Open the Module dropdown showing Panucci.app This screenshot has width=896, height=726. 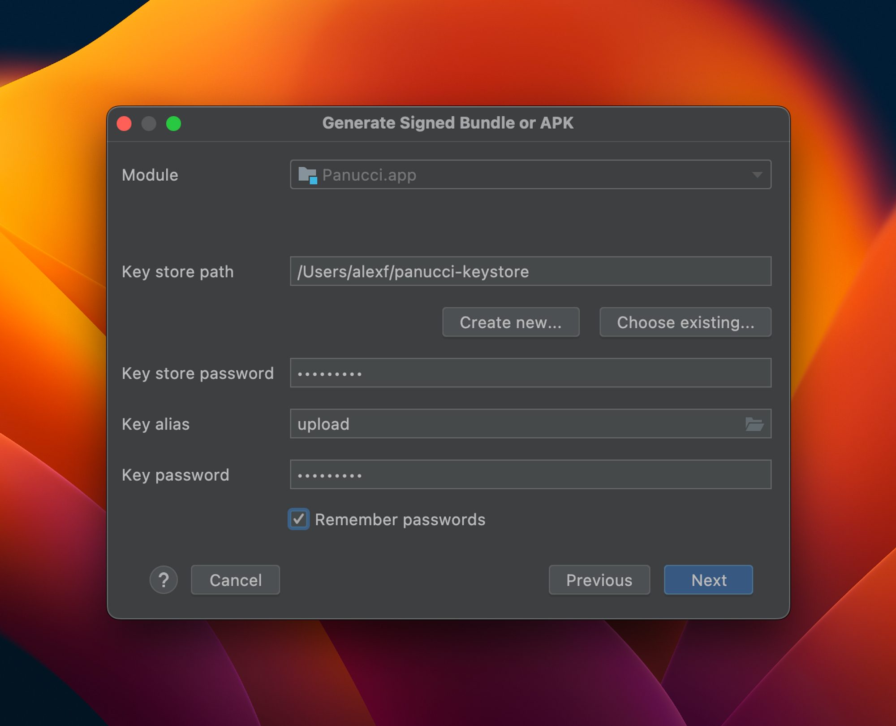click(530, 174)
